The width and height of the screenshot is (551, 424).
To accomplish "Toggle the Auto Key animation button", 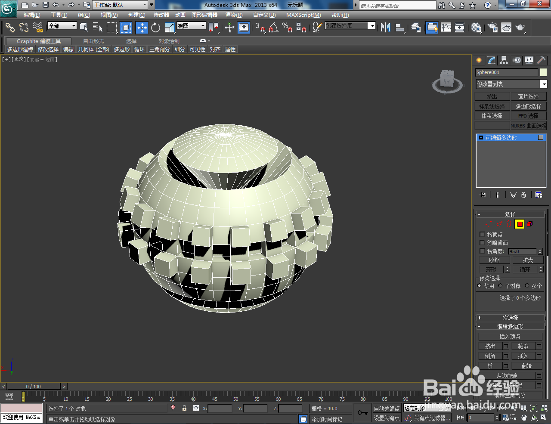I will tap(387, 408).
